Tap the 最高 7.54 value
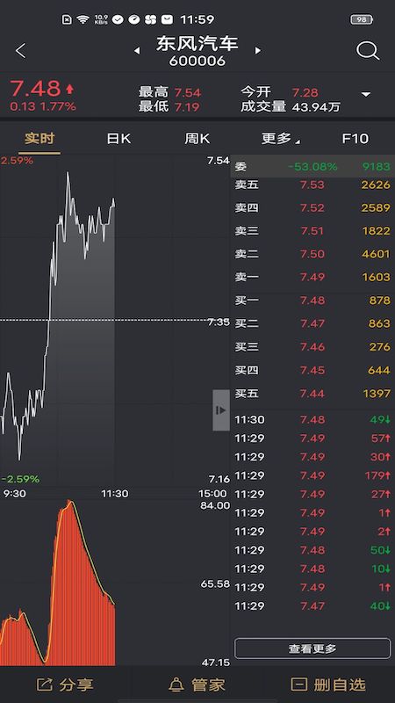 click(x=188, y=93)
